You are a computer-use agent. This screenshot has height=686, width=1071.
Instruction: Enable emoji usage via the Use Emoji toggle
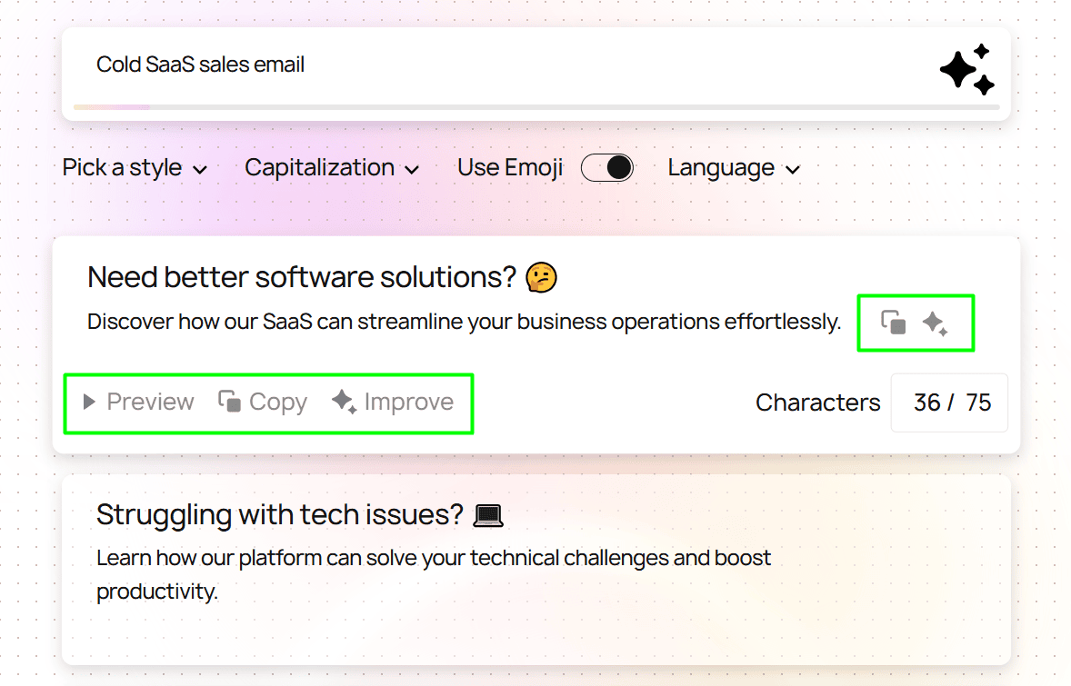coord(607,167)
